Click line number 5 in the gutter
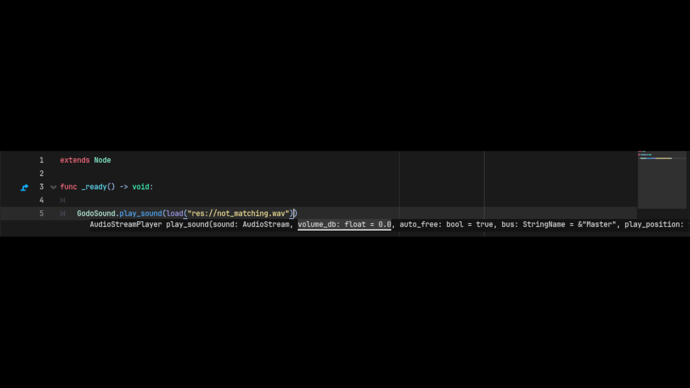Image resolution: width=690 pixels, height=388 pixels. click(x=42, y=213)
